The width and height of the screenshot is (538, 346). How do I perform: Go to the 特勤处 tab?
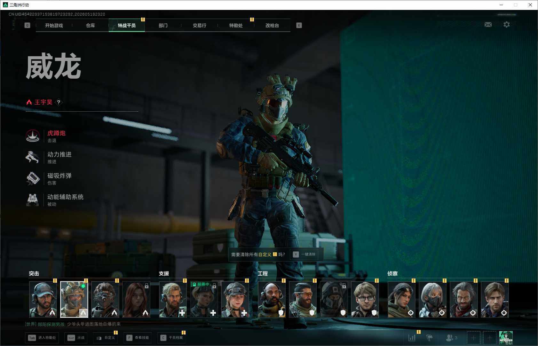(x=236, y=26)
